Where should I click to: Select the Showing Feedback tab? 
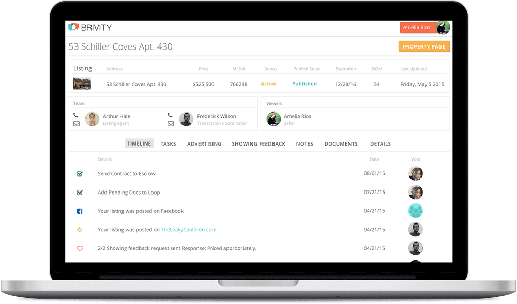coord(258,144)
